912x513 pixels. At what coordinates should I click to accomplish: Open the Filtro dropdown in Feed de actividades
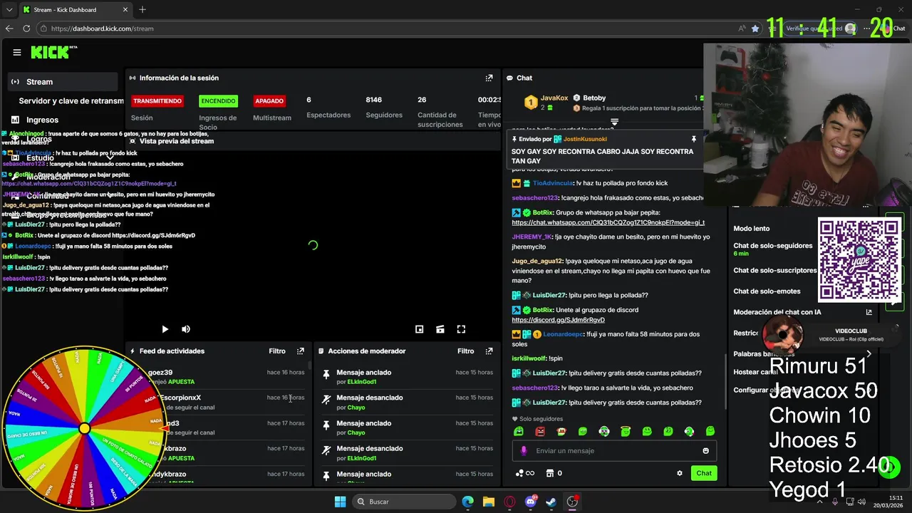coord(277,351)
